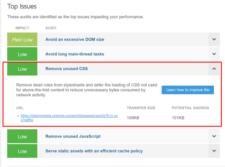Click the Remove unused CSS audit title

tap(66, 69)
